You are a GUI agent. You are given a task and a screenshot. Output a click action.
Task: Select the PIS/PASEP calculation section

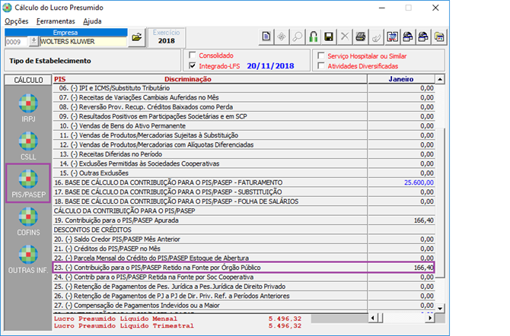point(28,183)
